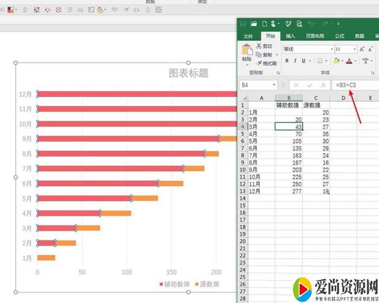
Task: Click the Print Preview icon in quick access toolbar
Action: [x=299, y=24]
